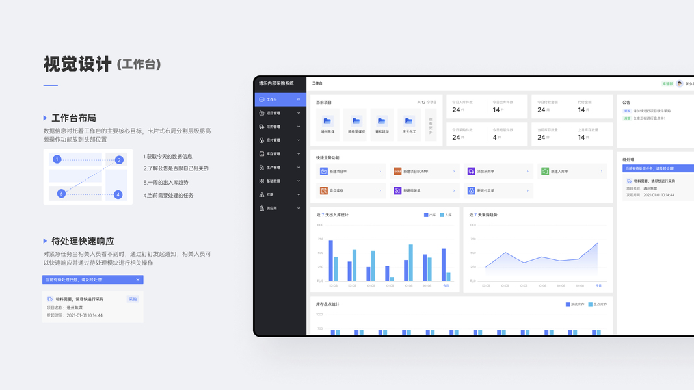
Task: Click the second announcement in 公告 panel
Action: (644, 118)
